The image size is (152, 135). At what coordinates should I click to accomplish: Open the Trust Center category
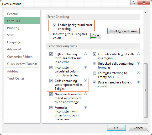pos(22,78)
